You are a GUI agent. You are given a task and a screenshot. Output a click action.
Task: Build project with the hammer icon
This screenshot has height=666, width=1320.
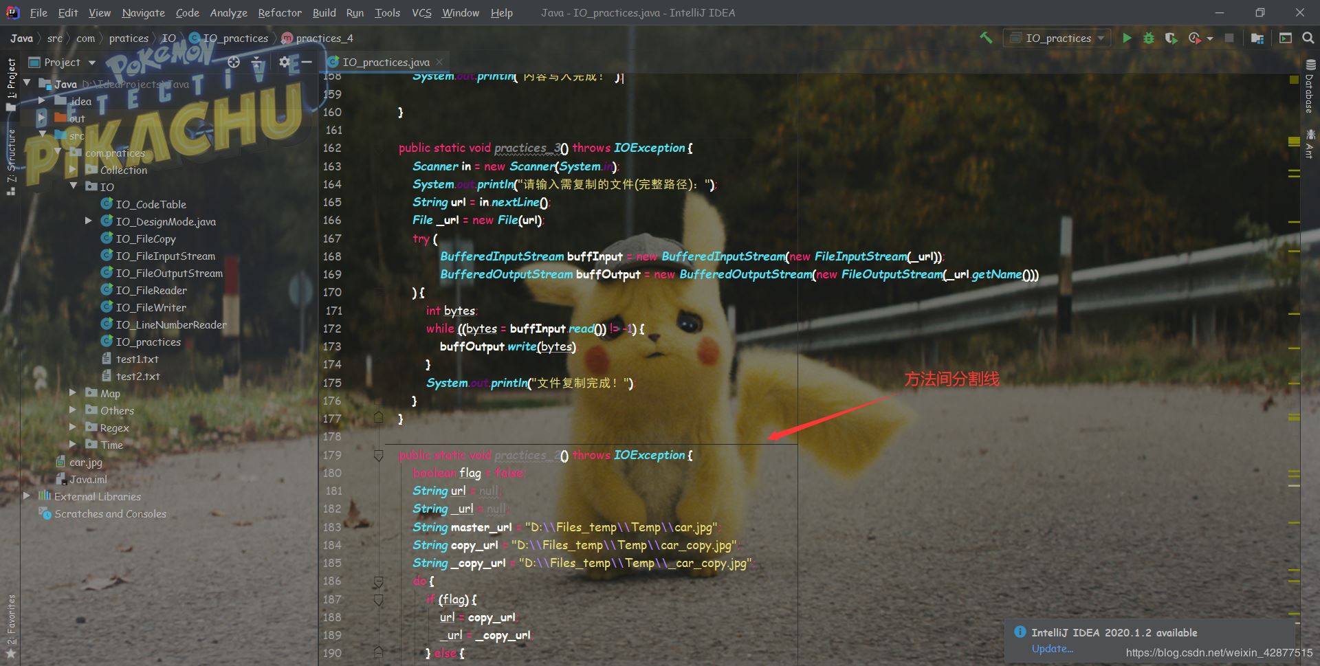tap(986, 38)
